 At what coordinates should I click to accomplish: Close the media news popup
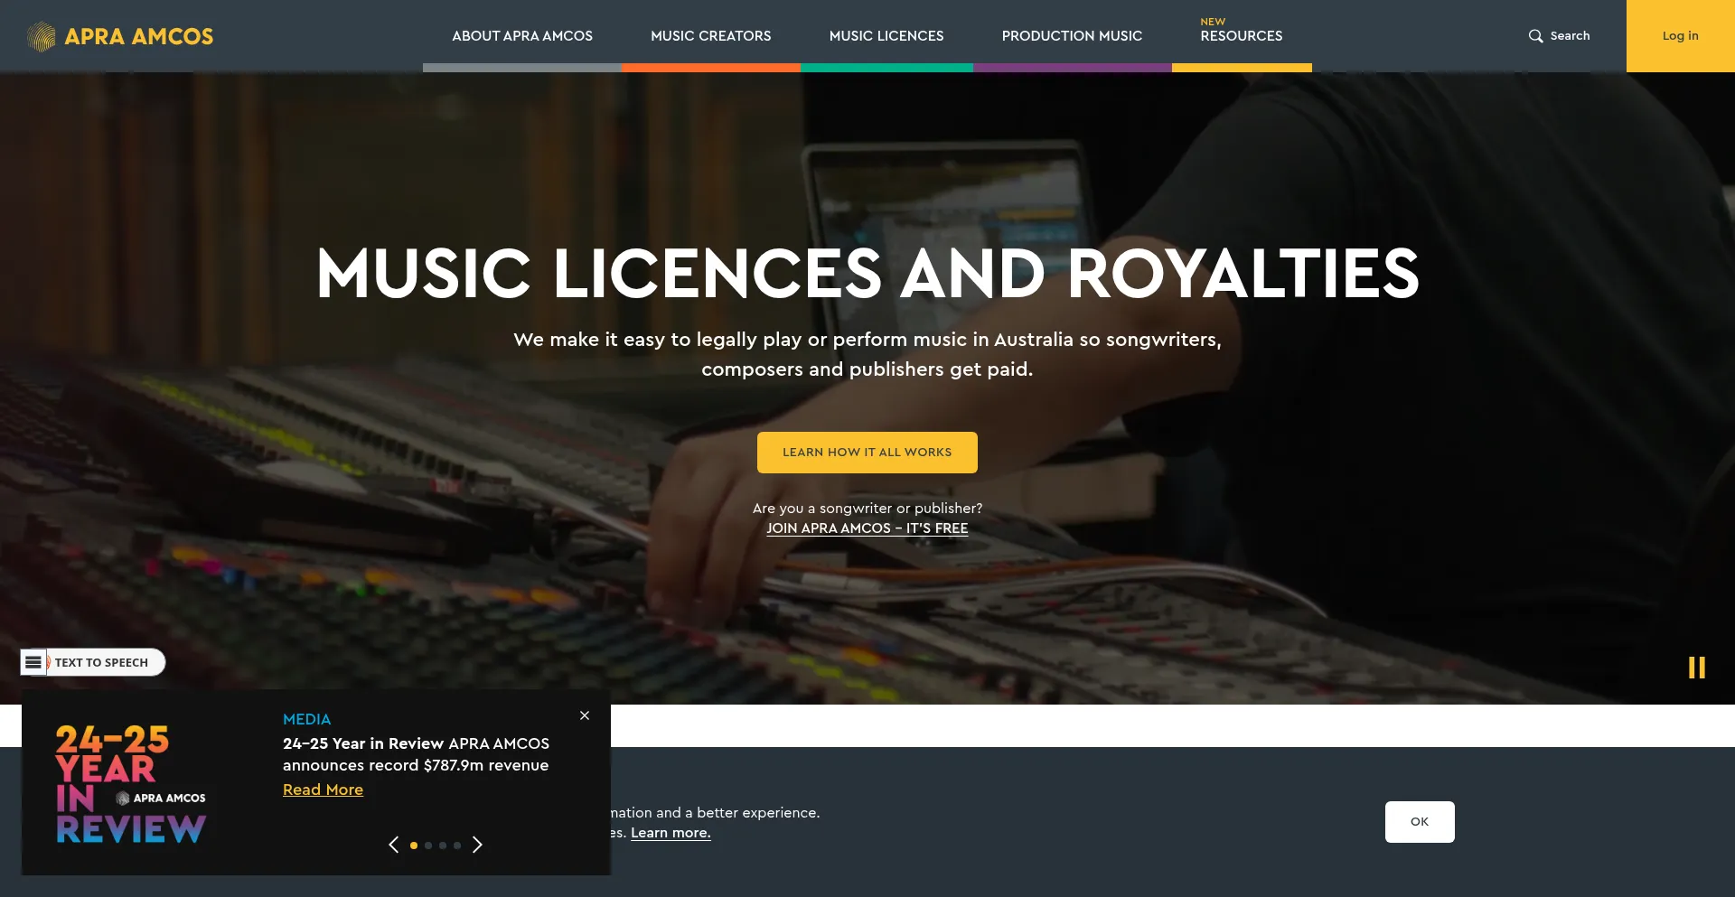pyautogui.click(x=585, y=715)
